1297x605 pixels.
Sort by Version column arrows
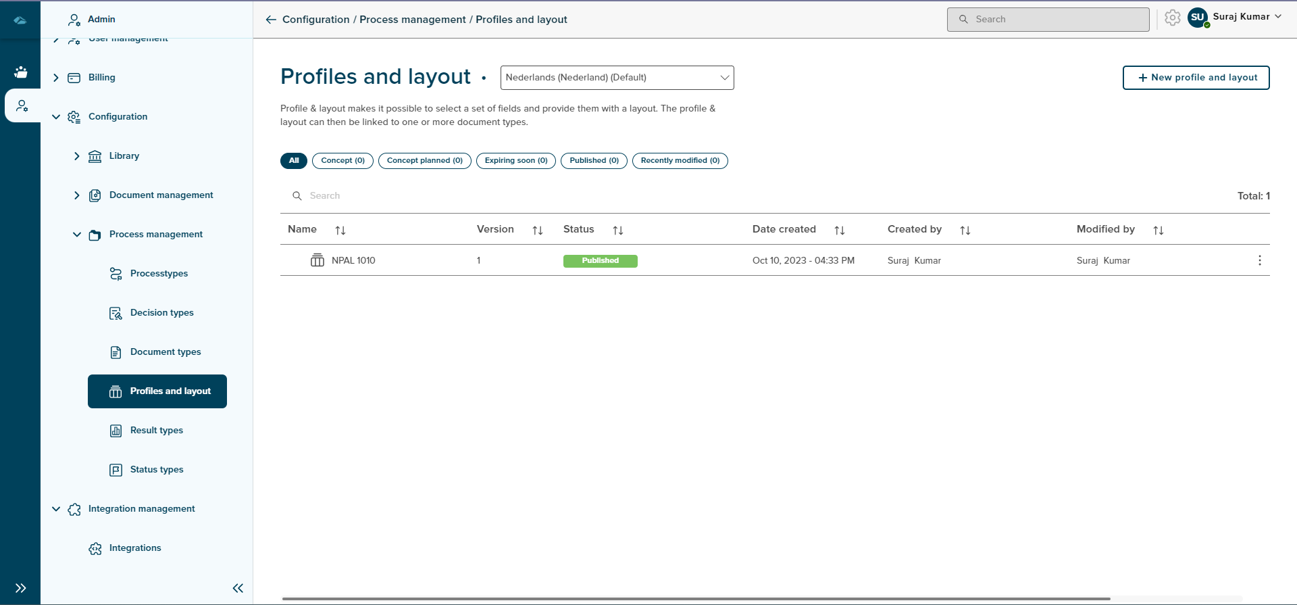538,231
